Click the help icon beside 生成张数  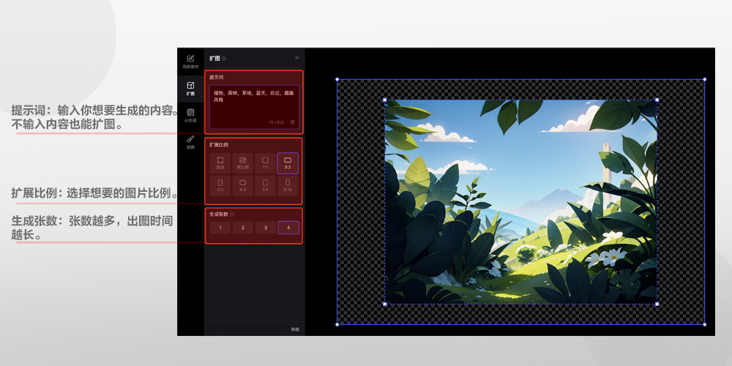click(232, 214)
